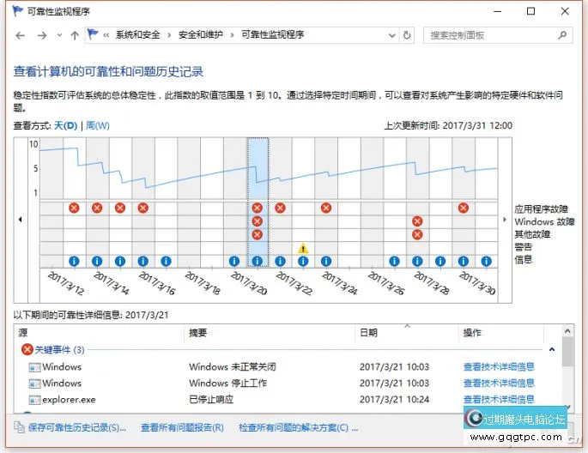The width and height of the screenshot is (588, 453).
Task: Select the last information icon on 2017/3/31
Action: tap(487, 261)
